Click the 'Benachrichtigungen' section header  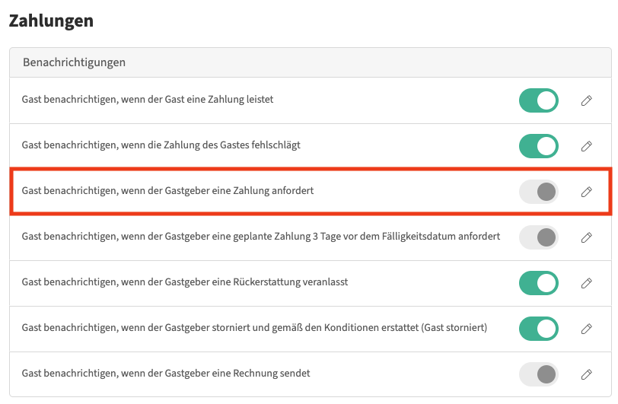click(74, 62)
